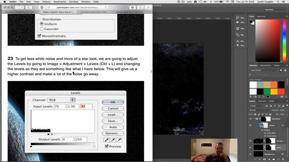The width and height of the screenshot is (289, 162).
Task: Switch to the Swatches tab
Action: [x=261, y=16]
